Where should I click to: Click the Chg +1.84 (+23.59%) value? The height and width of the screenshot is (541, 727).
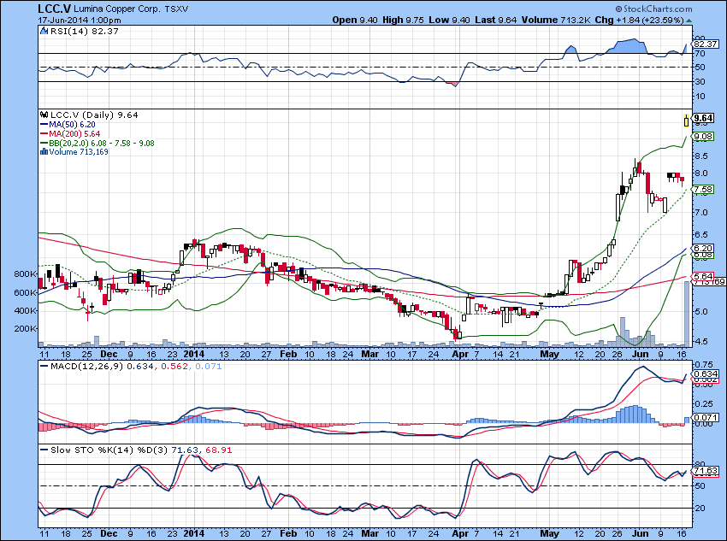coord(640,20)
